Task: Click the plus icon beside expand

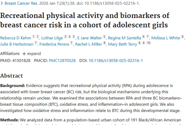Action: point(24,53)
